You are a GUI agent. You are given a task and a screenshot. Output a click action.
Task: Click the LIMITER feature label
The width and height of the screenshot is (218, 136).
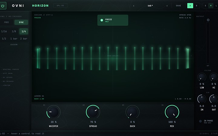(x=7, y=85)
